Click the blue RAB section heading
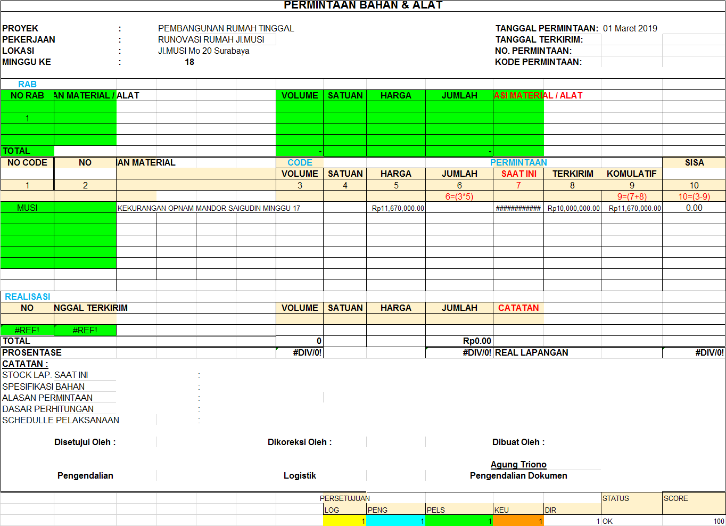Screen dimensions: 726x526 27,84
